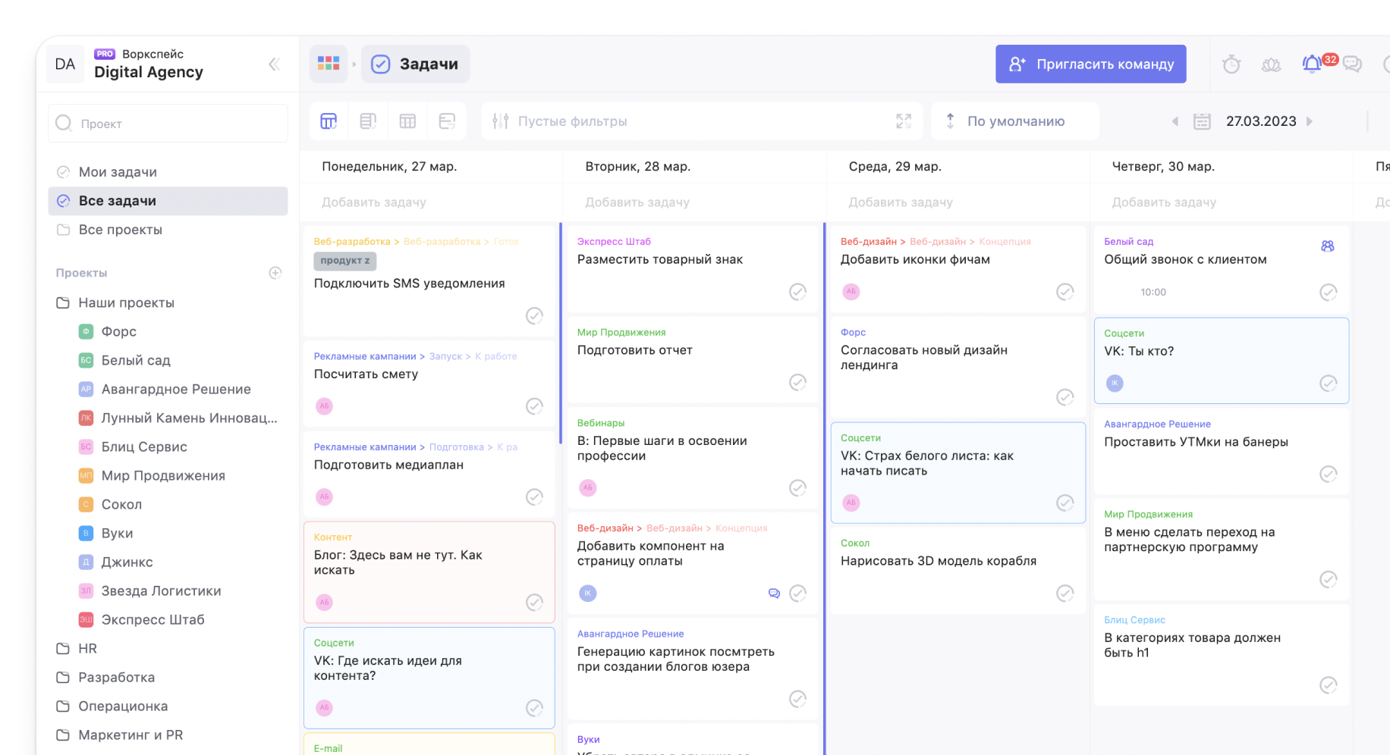Open 'Блог: Здесь вам не тут' card
This screenshot has width=1390, height=755.
(x=429, y=572)
